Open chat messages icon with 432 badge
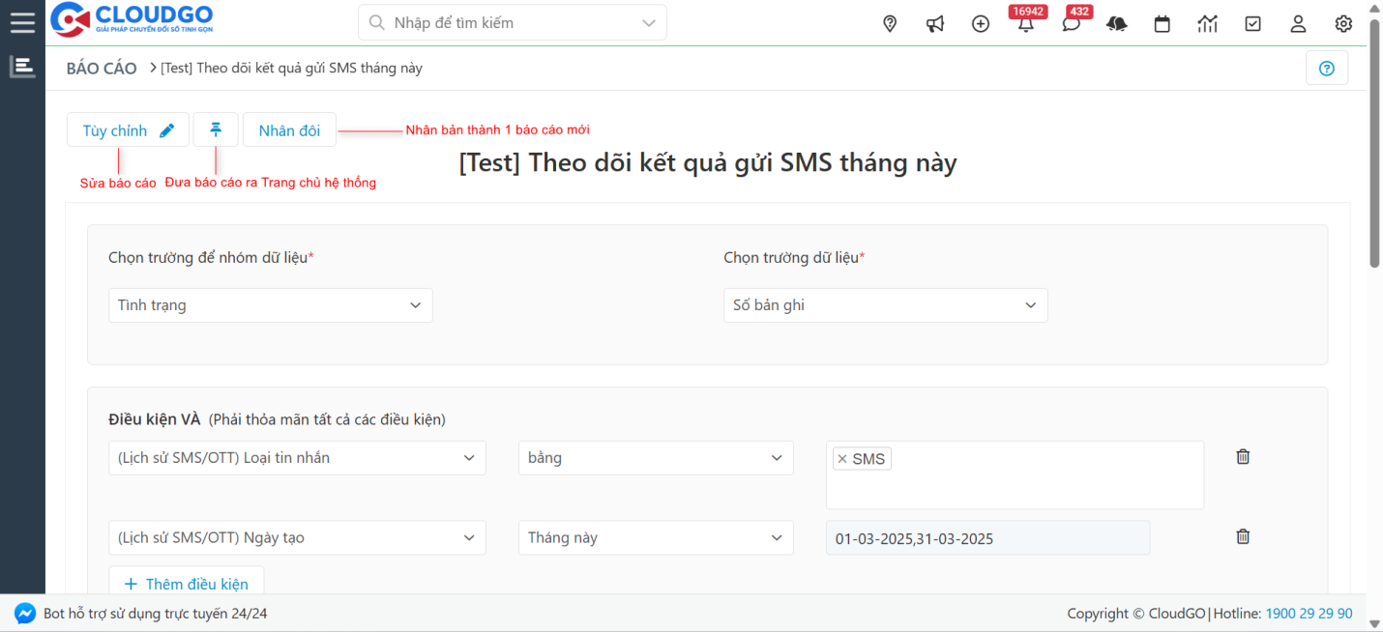The height and width of the screenshot is (632, 1383). (x=1071, y=24)
